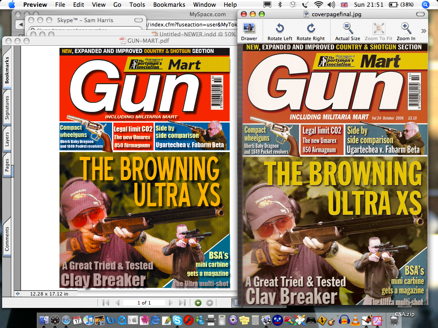Viewport: 438px width, 328px height.
Task: Click the Wi-Fi status icon
Action: (x=318, y=4)
